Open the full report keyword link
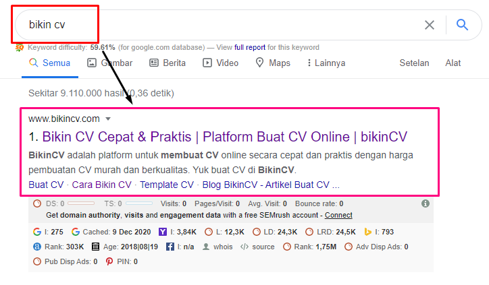Viewport: 489px width, 285px height. [x=250, y=47]
